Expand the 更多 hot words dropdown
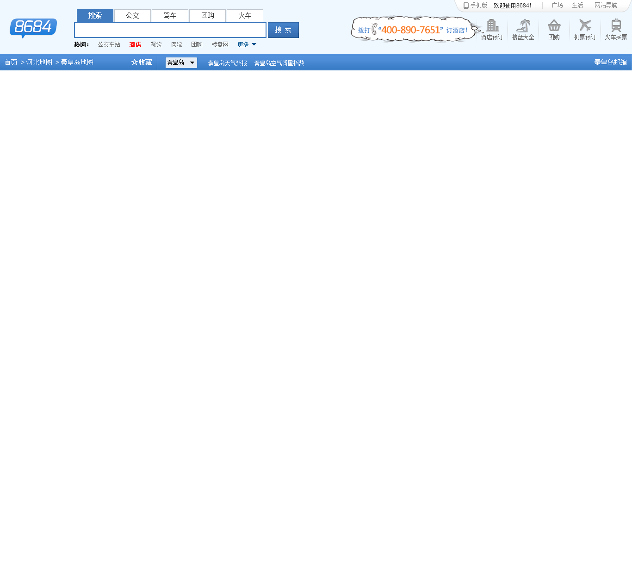This screenshot has width=632, height=575. coord(247,45)
